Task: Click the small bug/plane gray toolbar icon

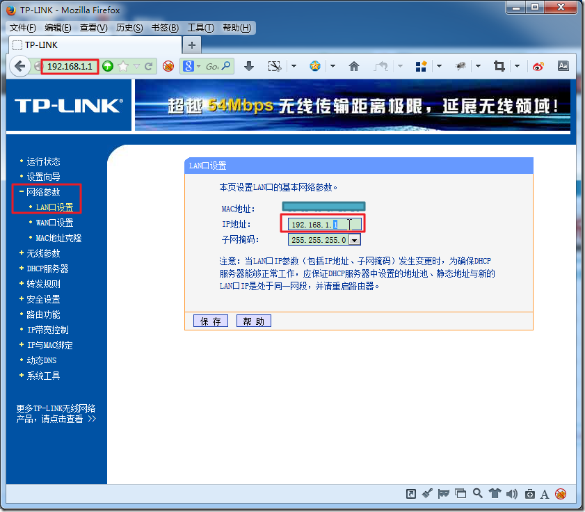Action: (460, 66)
